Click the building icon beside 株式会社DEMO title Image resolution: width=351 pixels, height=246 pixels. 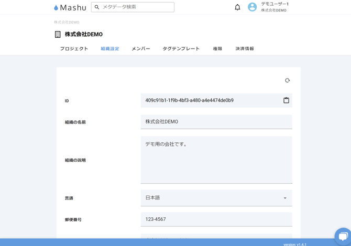[58, 35]
